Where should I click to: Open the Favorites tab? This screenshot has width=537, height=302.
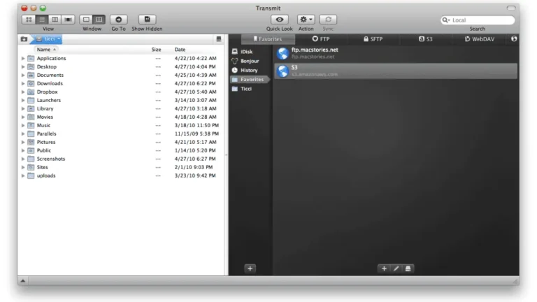(x=268, y=39)
